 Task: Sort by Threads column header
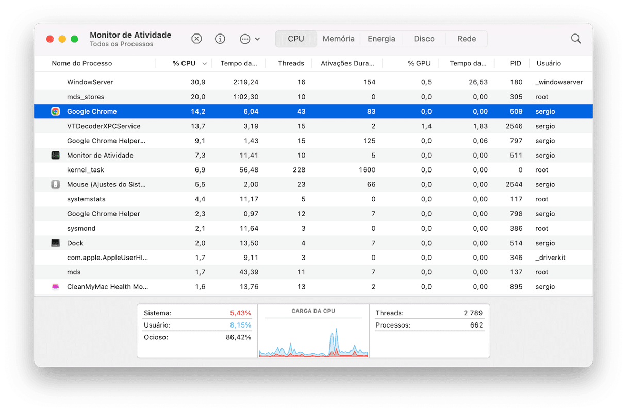291,63
